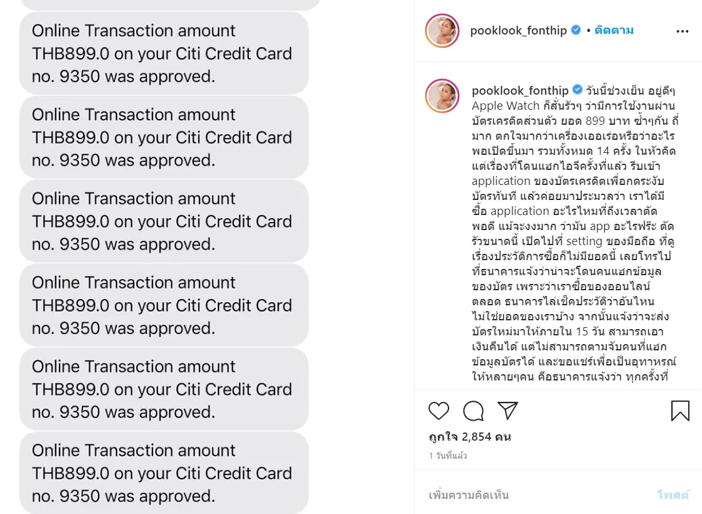Screen dimensions: 702x514
Task: Click the pooklook_fonthip username in the caption
Action: coord(520,90)
